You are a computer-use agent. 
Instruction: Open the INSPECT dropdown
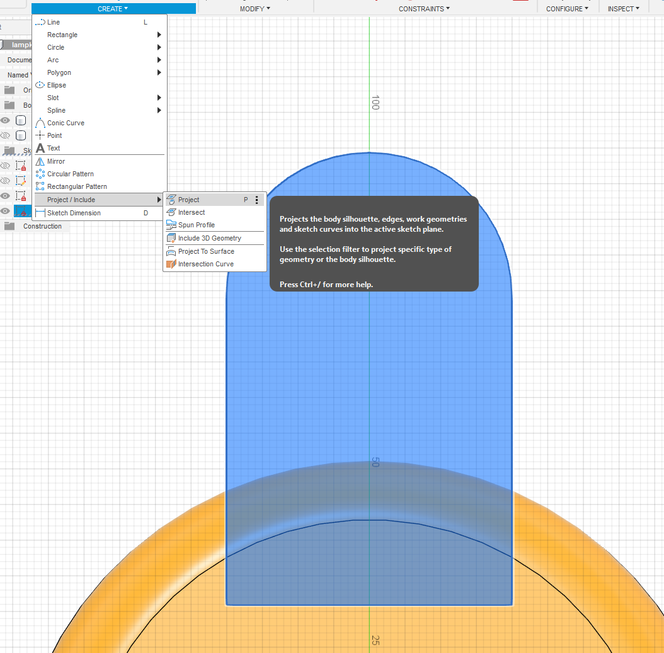click(623, 9)
